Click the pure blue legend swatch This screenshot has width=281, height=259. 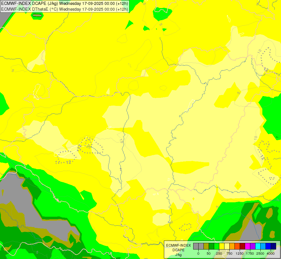pyautogui.click(x=268, y=246)
